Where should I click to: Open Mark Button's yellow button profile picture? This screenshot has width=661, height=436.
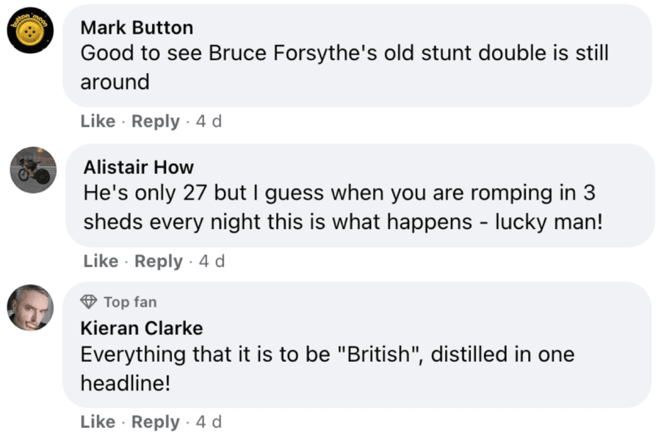click(x=31, y=34)
